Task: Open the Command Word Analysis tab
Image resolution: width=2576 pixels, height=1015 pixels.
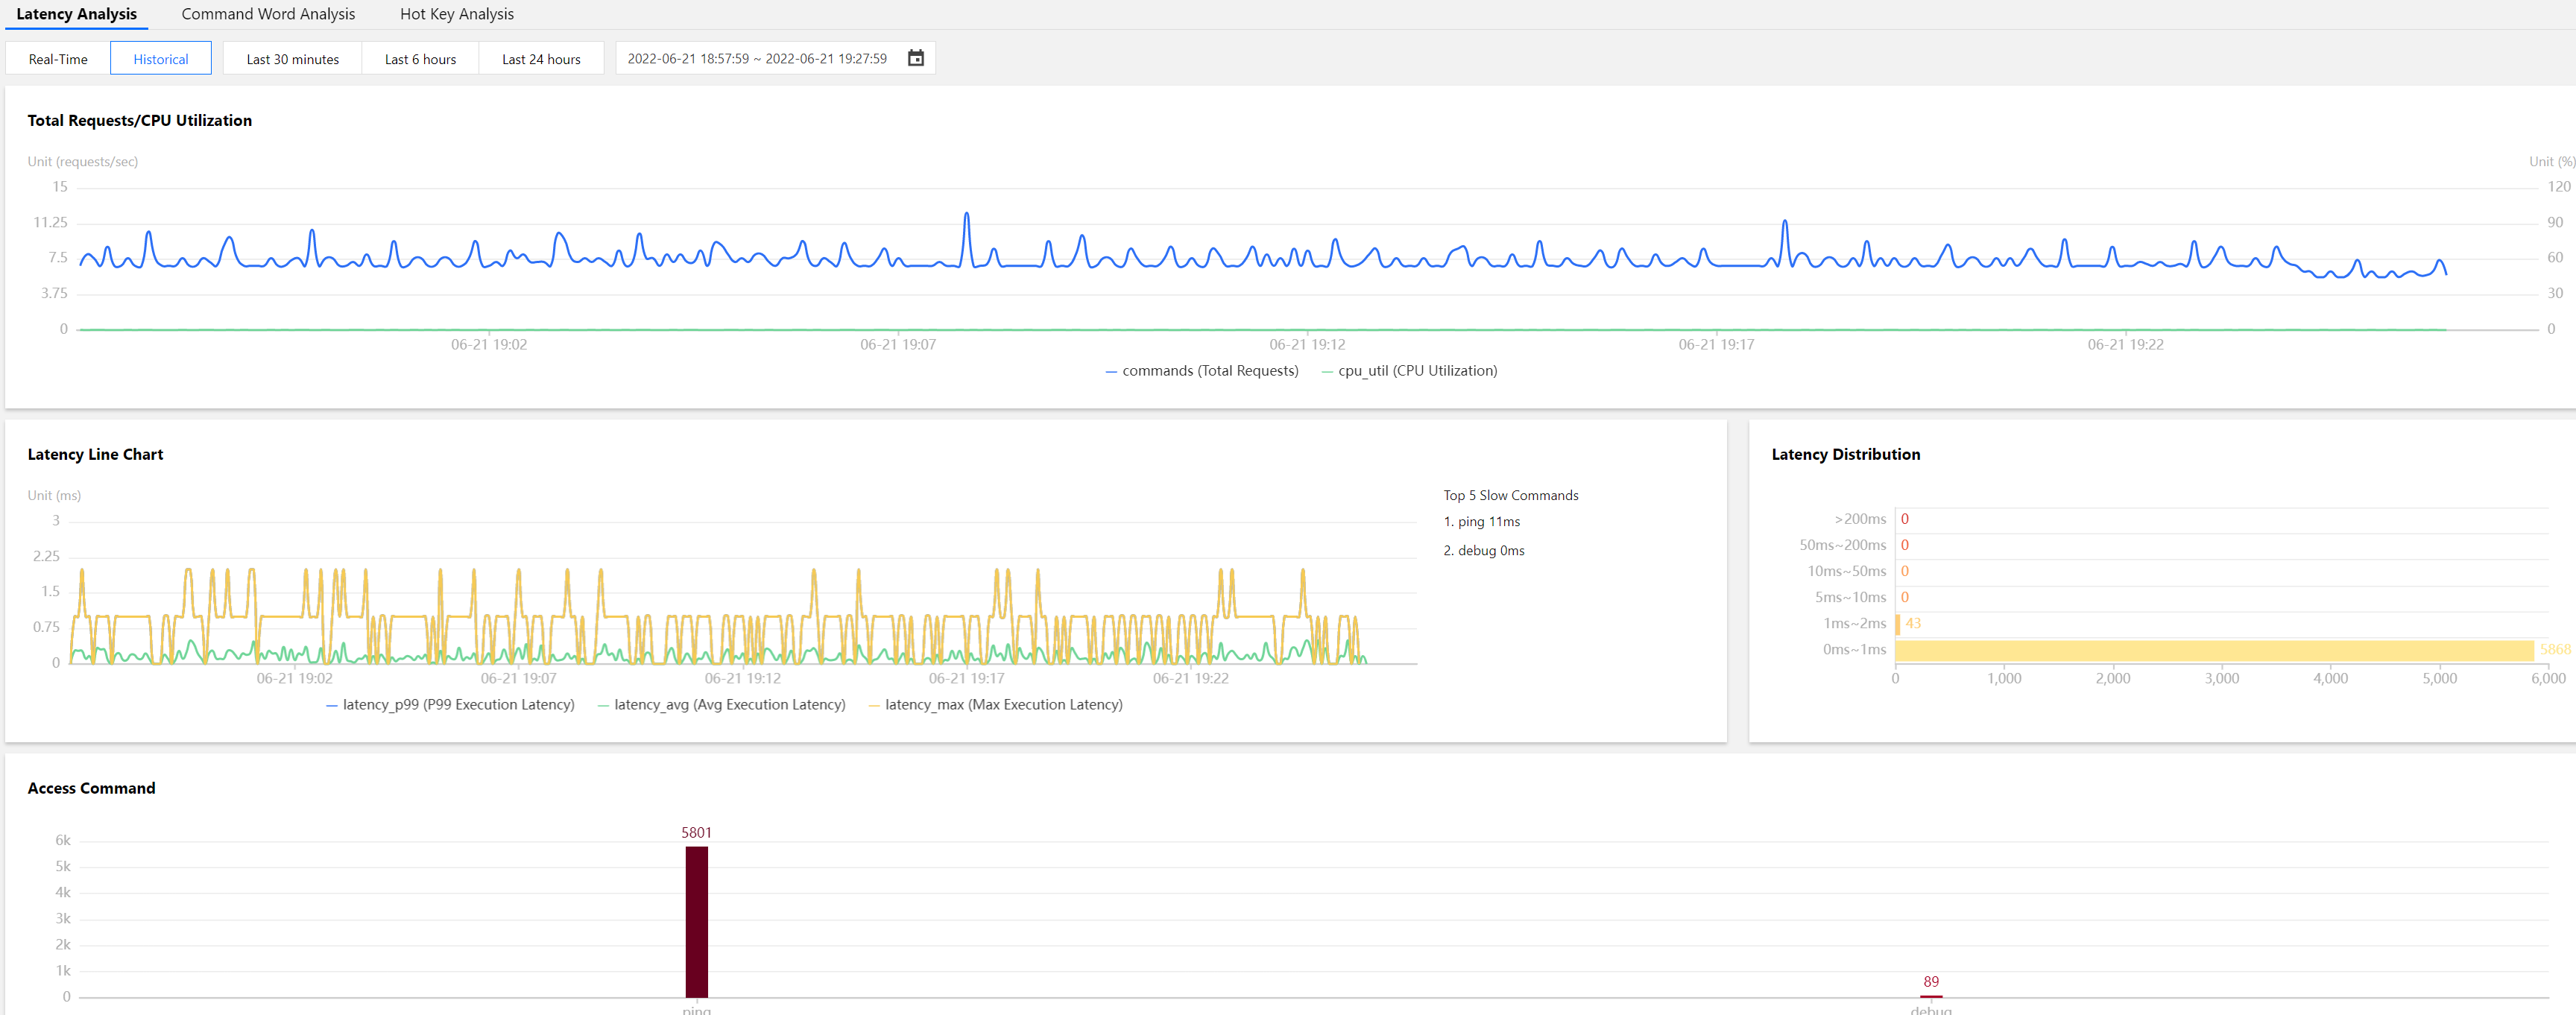Action: 268,14
